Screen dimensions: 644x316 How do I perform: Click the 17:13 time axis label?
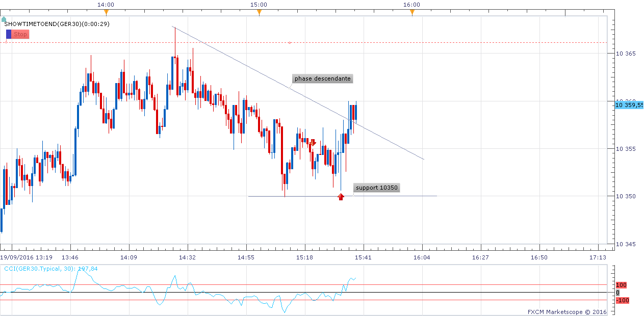[x=598, y=257]
